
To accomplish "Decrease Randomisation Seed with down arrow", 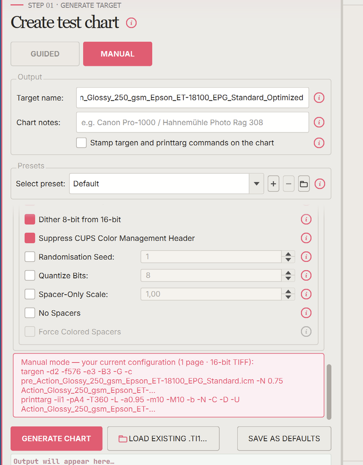I will point(288,260).
